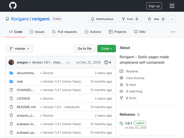This screenshot has width=184, height=138.
Task: Click the LICENCE file icon
Action: click(x=11, y=98)
